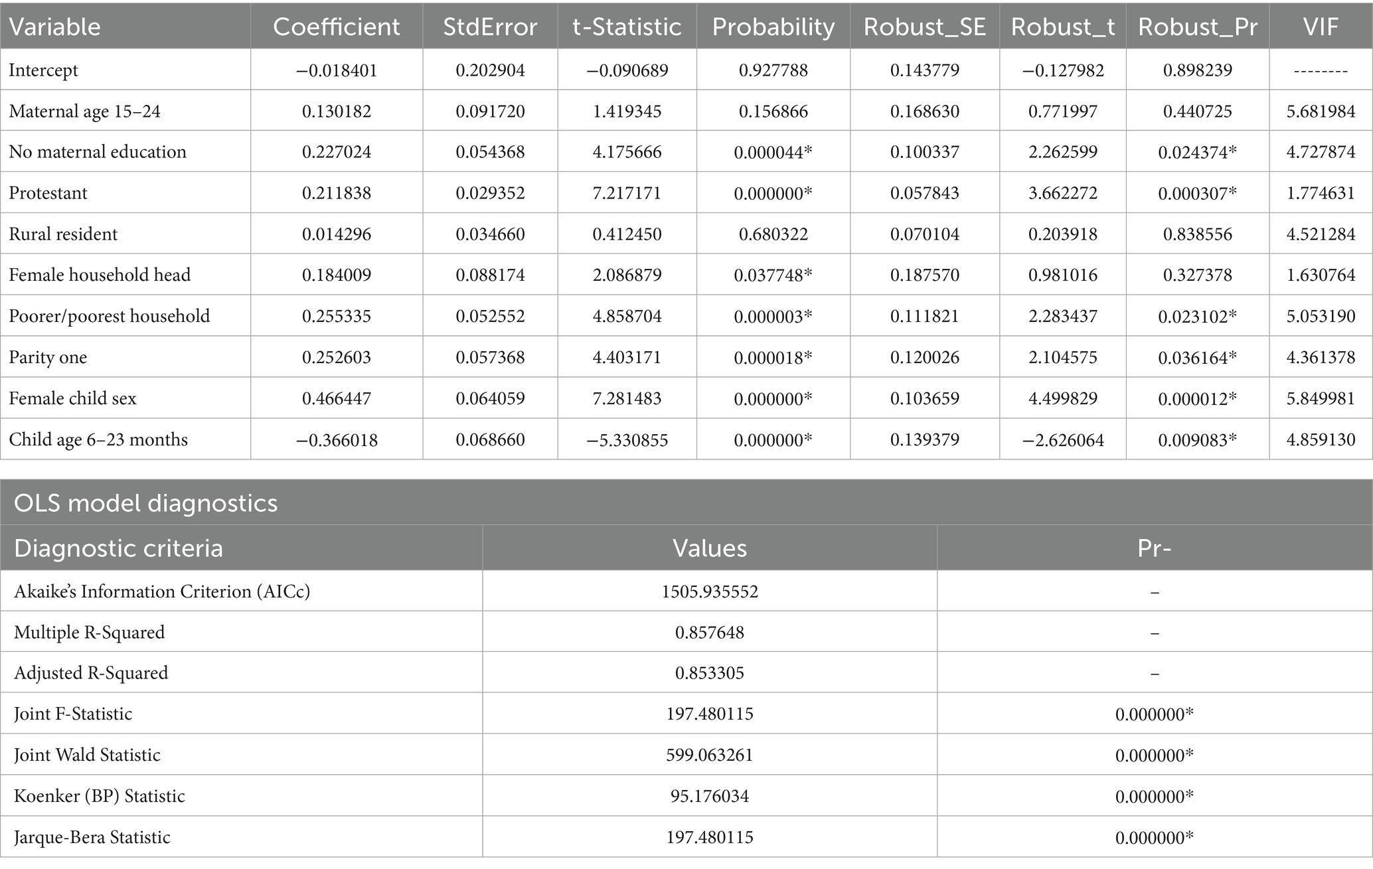1373x869 pixels.
Task: Click the Coefficient column header
Action: pos(337,27)
